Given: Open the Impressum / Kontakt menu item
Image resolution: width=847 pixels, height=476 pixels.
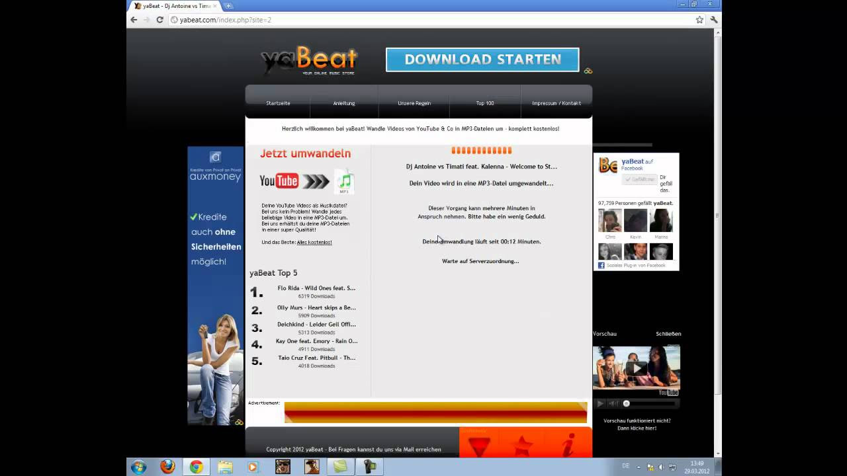Looking at the screenshot, I should 557,103.
